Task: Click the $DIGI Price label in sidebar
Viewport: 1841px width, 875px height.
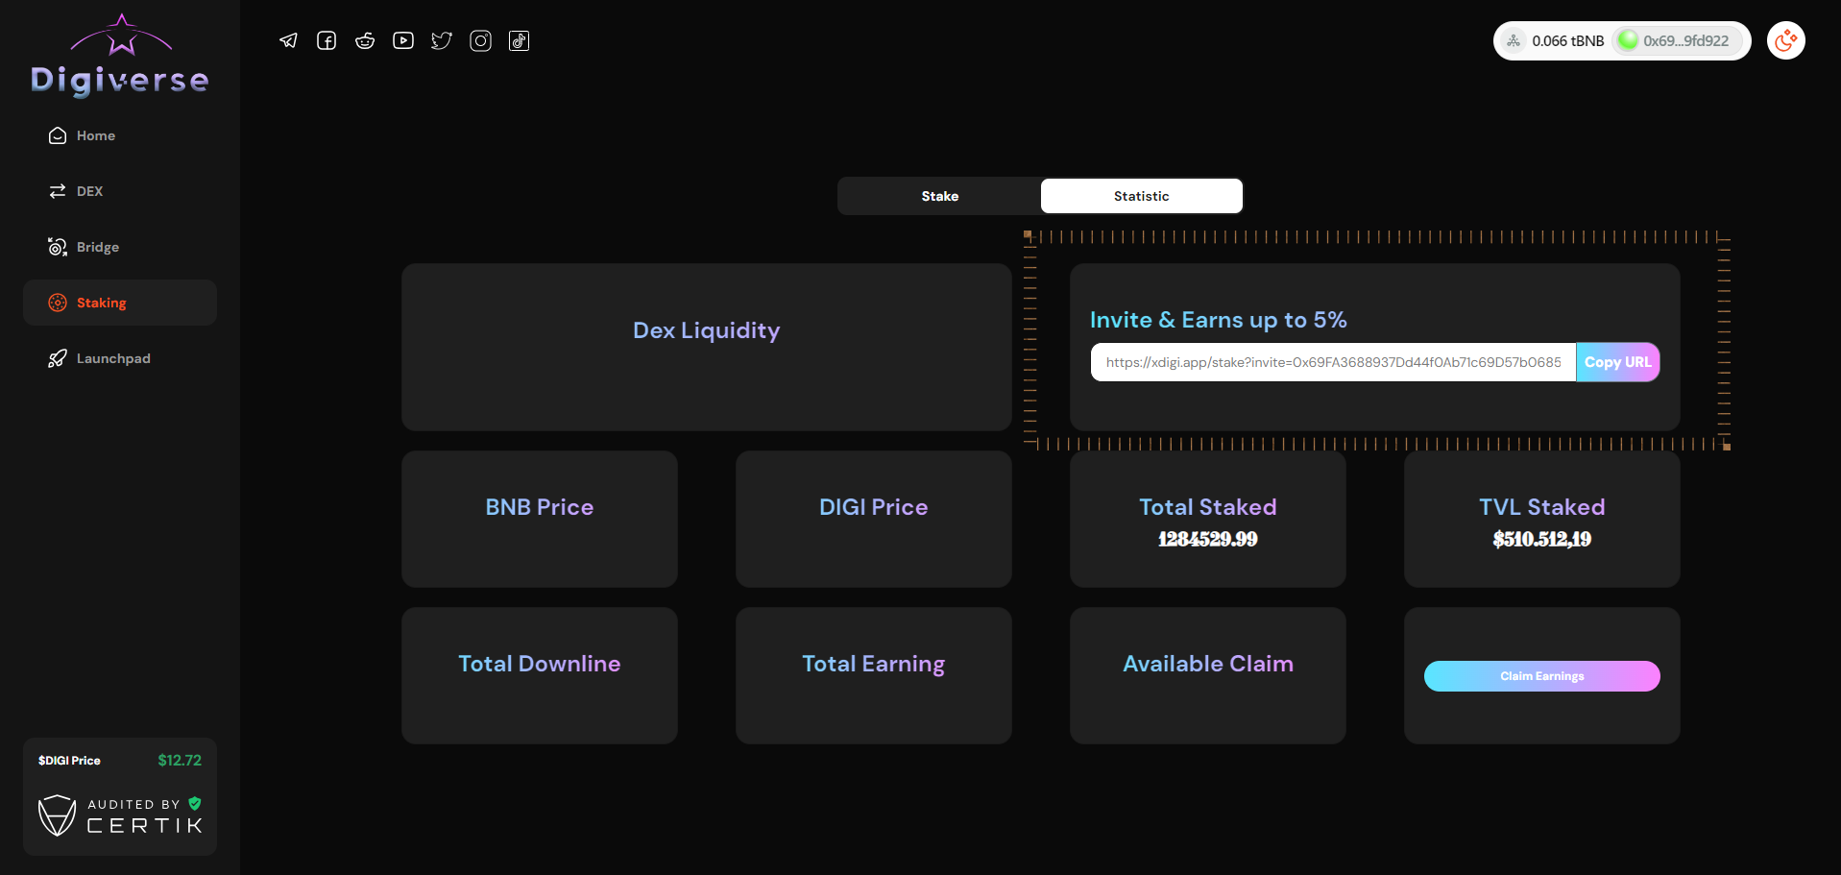Action: pyautogui.click(x=69, y=760)
